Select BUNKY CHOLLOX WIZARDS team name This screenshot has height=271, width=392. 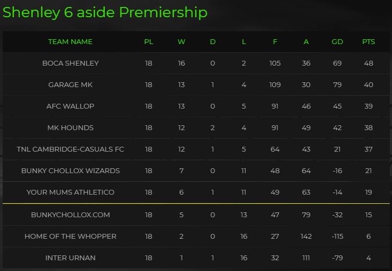click(x=70, y=171)
